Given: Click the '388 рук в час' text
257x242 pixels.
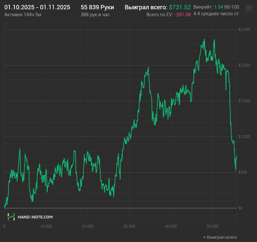Looking at the screenshot, I should [x=95, y=15].
